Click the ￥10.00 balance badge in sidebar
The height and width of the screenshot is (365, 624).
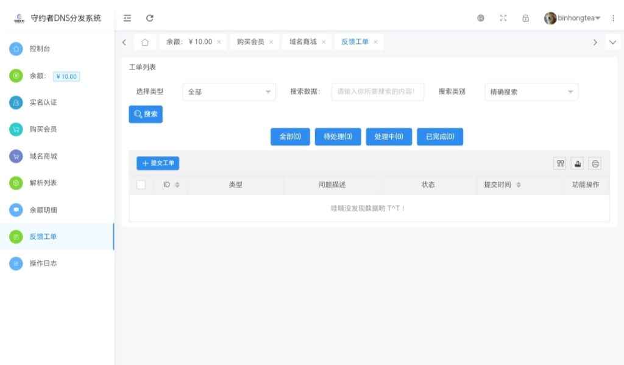point(66,76)
